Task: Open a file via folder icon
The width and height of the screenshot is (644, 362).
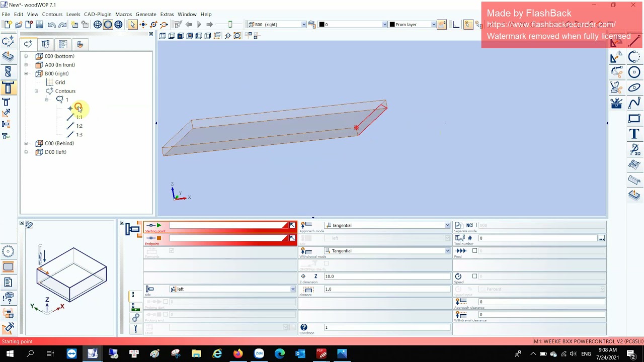Action: pyautogui.click(x=18, y=24)
